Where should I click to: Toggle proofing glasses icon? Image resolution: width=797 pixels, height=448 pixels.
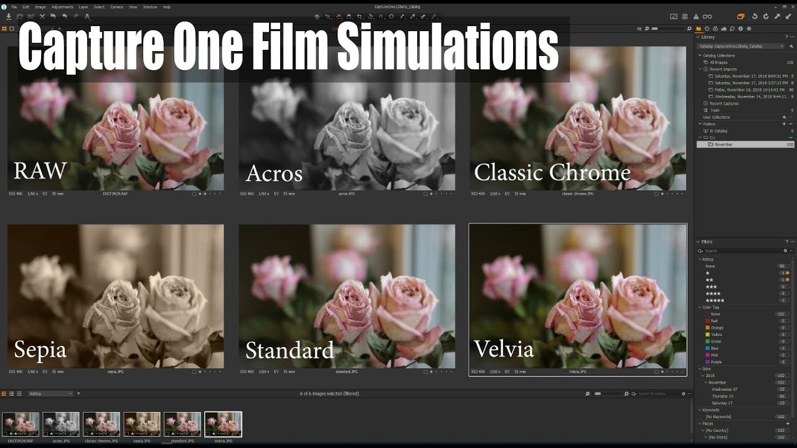707,16
